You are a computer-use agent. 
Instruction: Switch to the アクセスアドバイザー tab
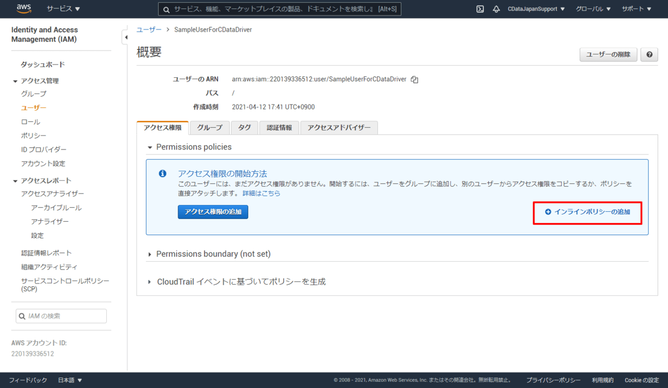(x=339, y=128)
